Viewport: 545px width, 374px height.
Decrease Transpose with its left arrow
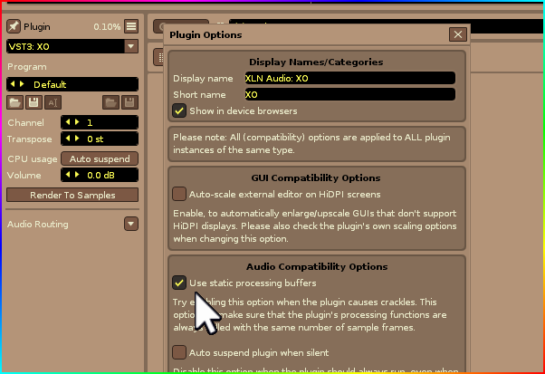click(x=67, y=139)
